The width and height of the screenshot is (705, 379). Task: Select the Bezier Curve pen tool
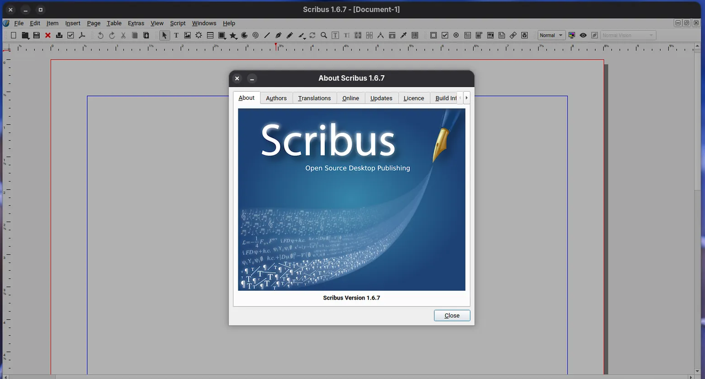tap(278, 35)
